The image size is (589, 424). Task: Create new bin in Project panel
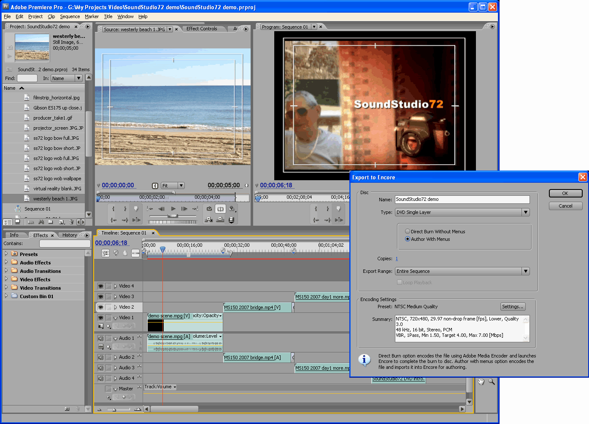(50, 222)
